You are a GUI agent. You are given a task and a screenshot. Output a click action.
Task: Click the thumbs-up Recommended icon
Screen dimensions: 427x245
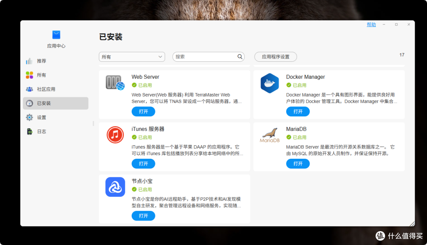coord(29,61)
